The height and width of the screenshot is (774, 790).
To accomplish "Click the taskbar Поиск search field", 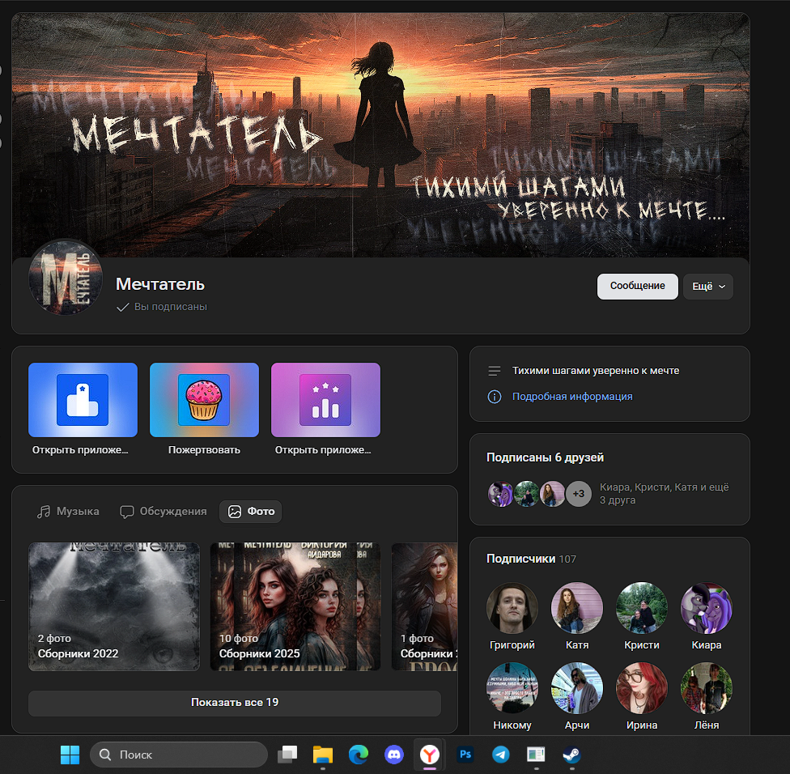I will tap(178, 755).
